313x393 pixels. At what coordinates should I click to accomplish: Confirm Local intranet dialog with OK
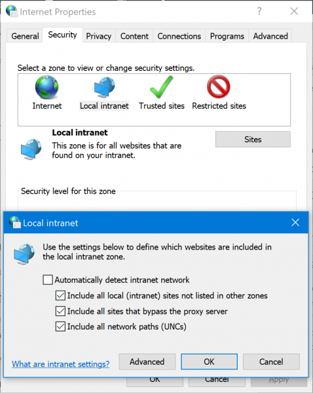tap(210, 362)
